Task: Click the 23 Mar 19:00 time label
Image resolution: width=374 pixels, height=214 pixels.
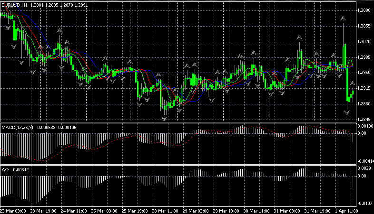Action: [x=43, y=211]
